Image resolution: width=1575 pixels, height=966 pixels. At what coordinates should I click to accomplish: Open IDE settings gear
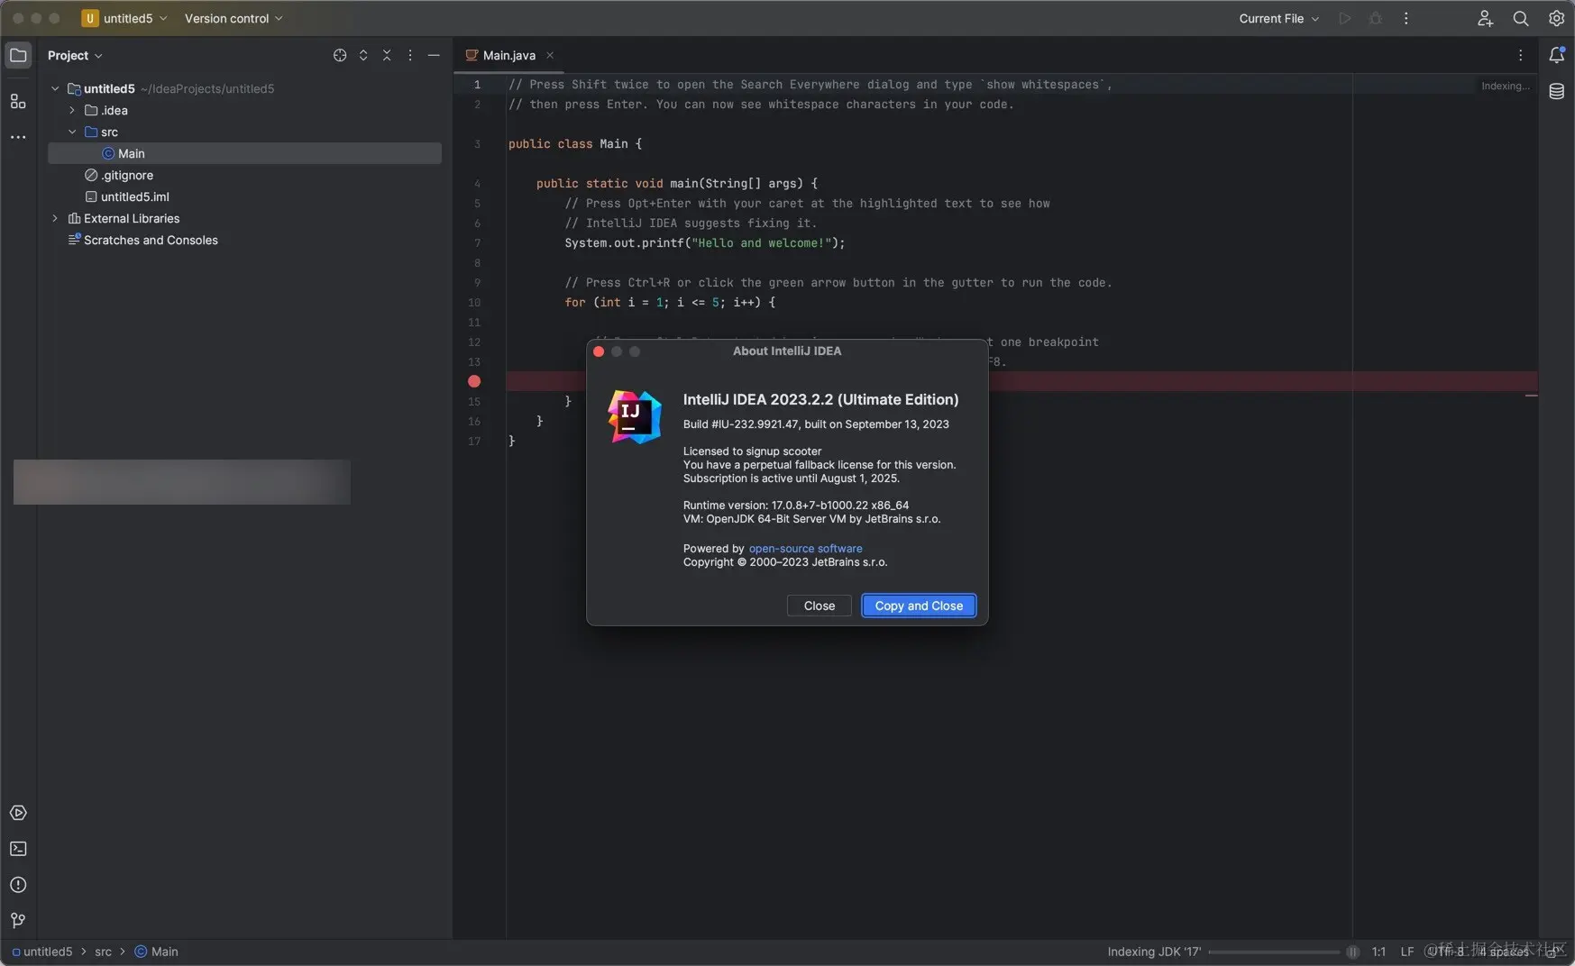1557,18
